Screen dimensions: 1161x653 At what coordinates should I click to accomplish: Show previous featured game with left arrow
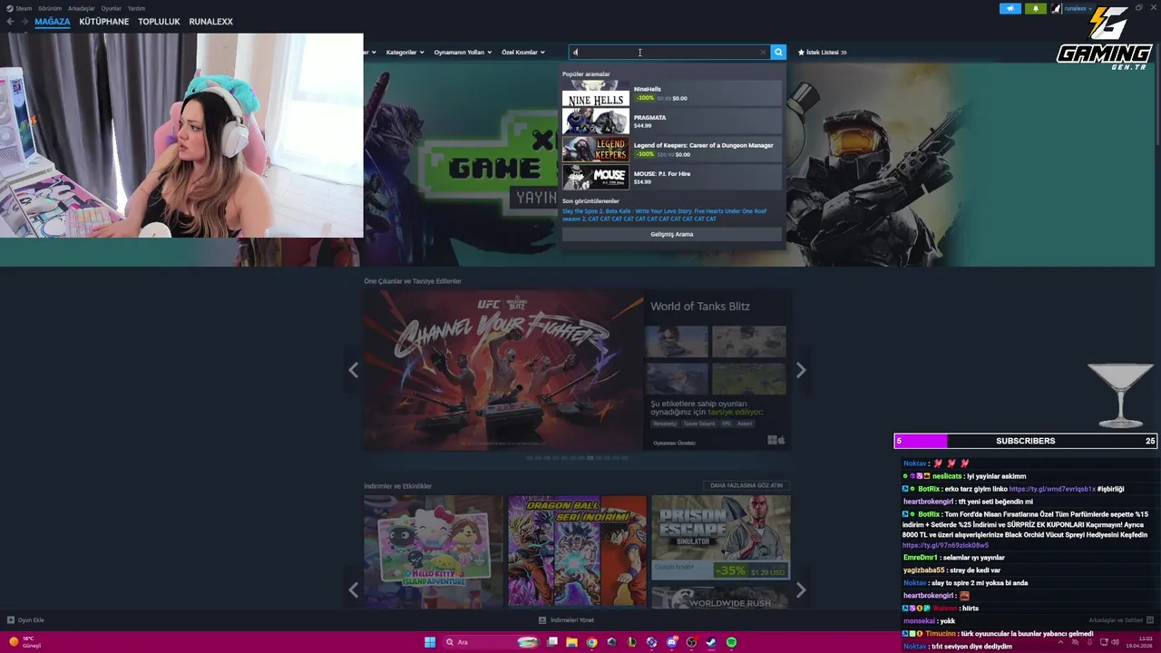click(353, 370)
